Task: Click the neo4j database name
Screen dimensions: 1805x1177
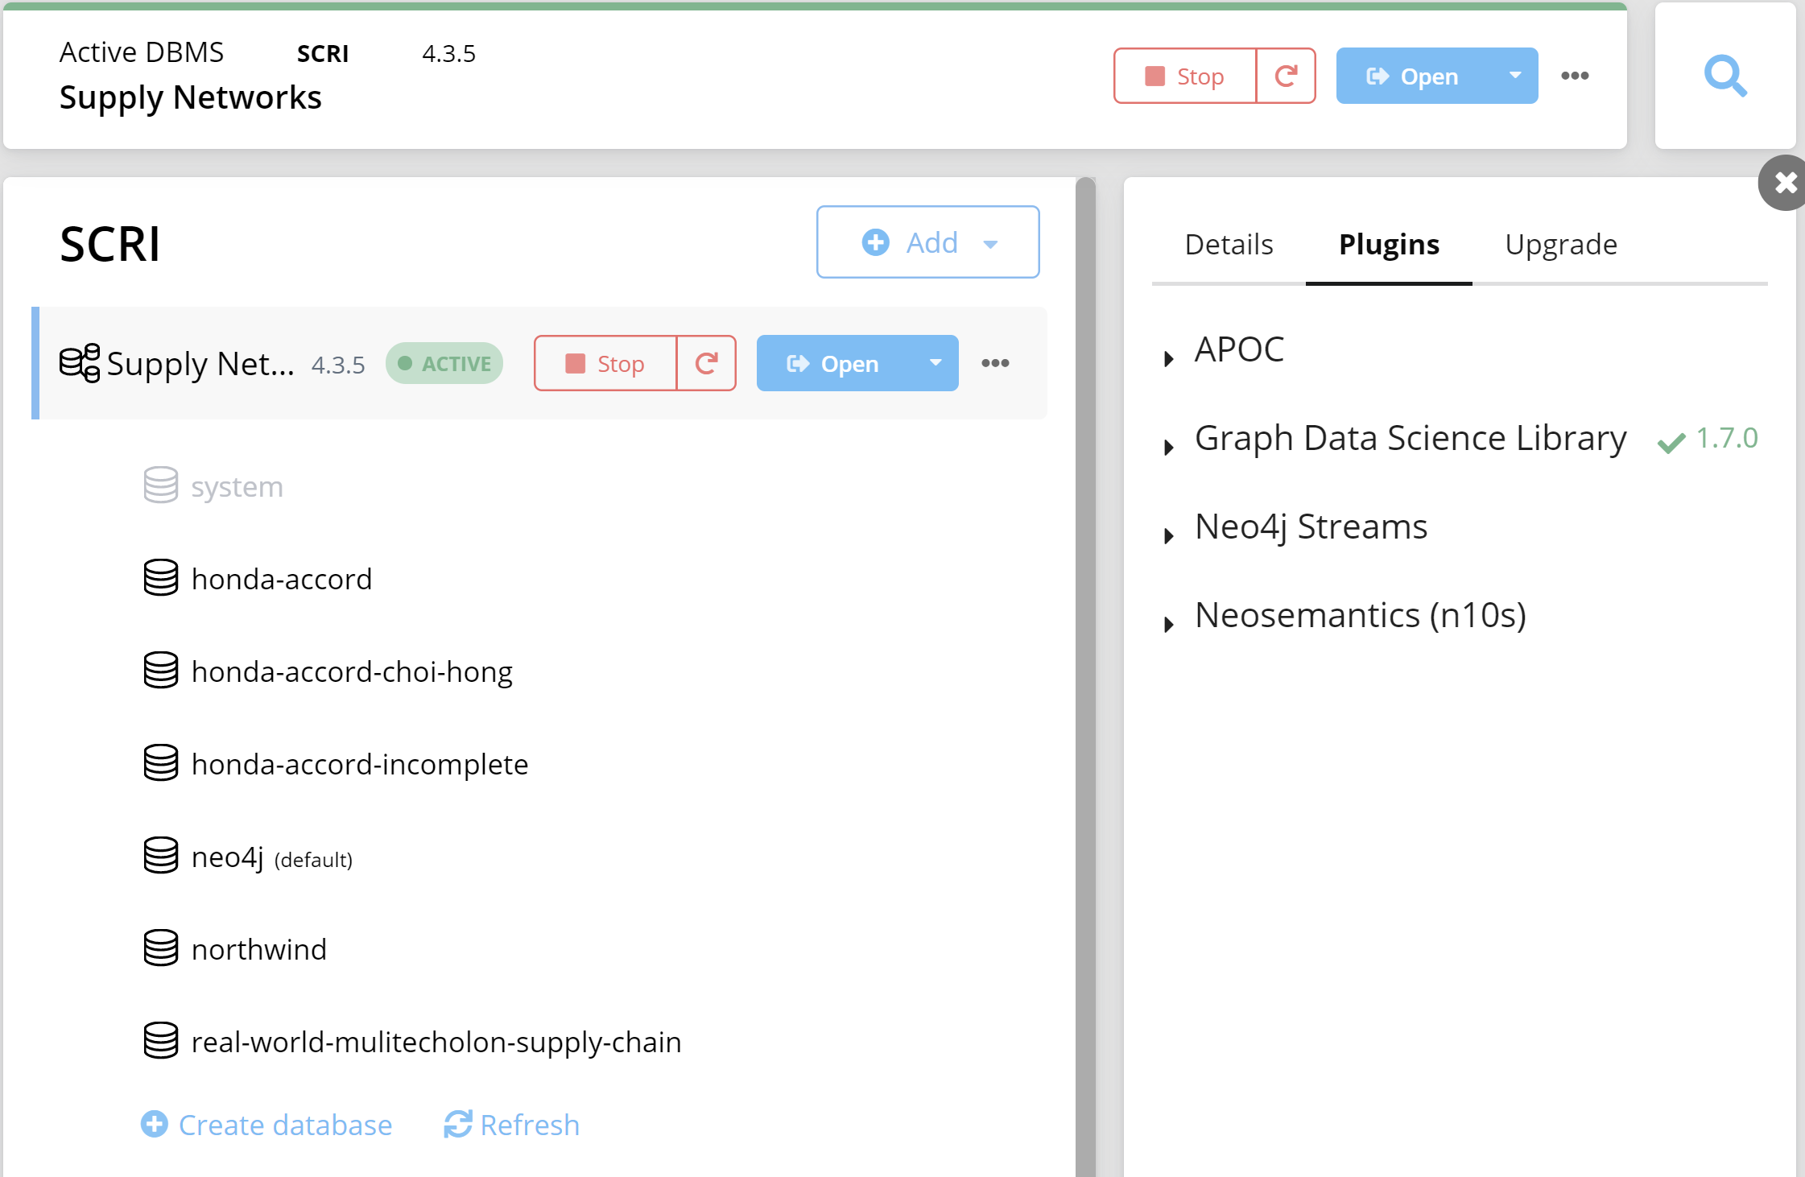Action: [x=228, y=857]
